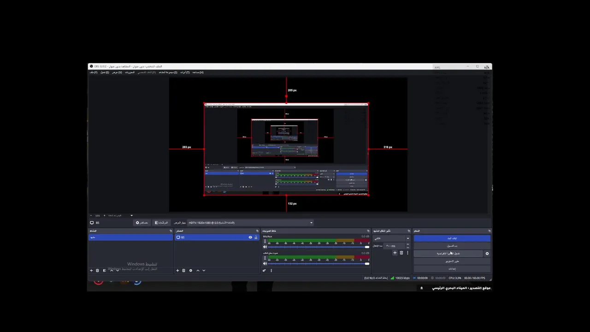This screenshot has width=590, height=332.
Task: Toggle Studio Mode in Controls dock
Action: click(x=452, y=261)
